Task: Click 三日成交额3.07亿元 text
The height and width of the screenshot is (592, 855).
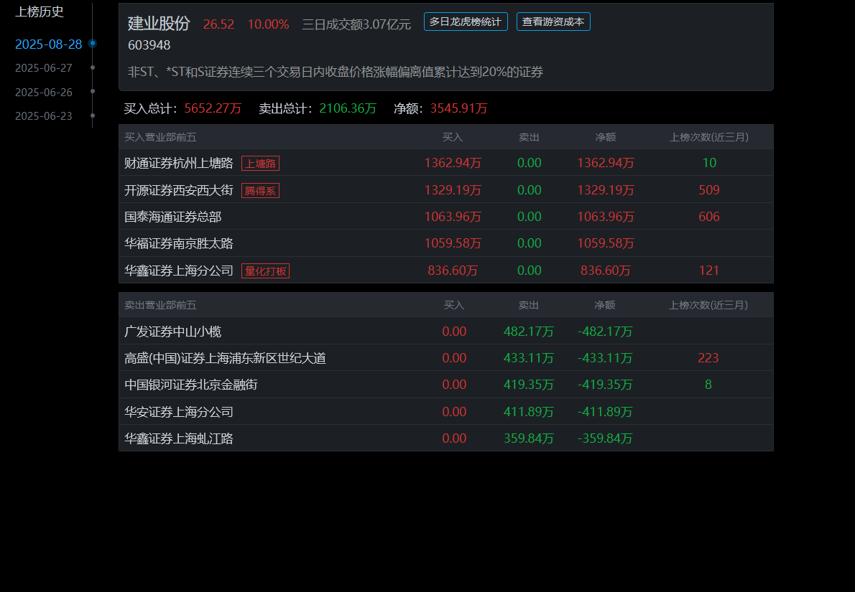Action: (356, 24)
